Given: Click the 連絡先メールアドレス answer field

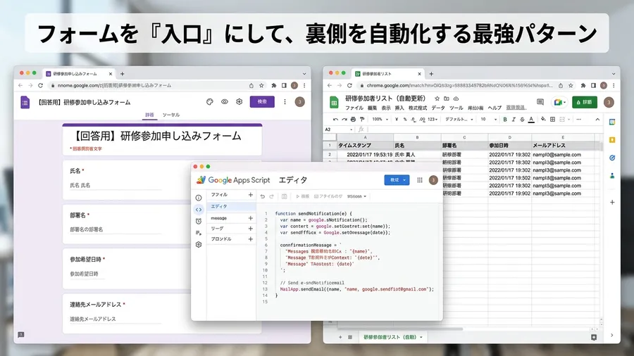Looking at the screenshot, I should point(116,319).
